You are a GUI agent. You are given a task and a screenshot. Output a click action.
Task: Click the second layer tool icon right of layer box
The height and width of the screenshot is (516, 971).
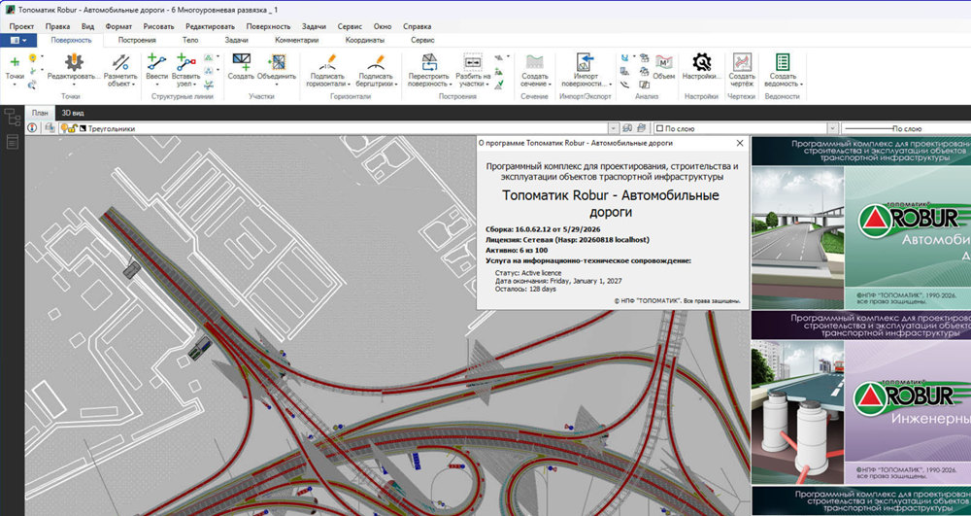coord(641,128)
